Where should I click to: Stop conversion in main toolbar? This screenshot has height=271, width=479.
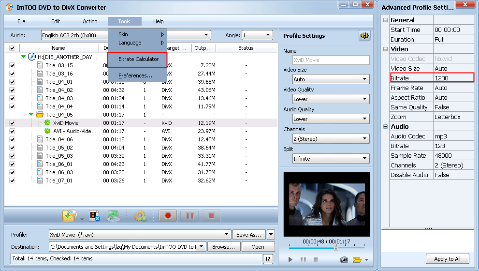pos(211,216)
